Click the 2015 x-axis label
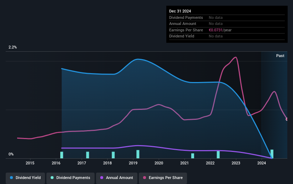Screen dimensions: 293x184 coord(30,163)
